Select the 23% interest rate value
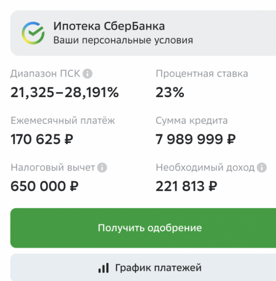 tap(170, 93)
